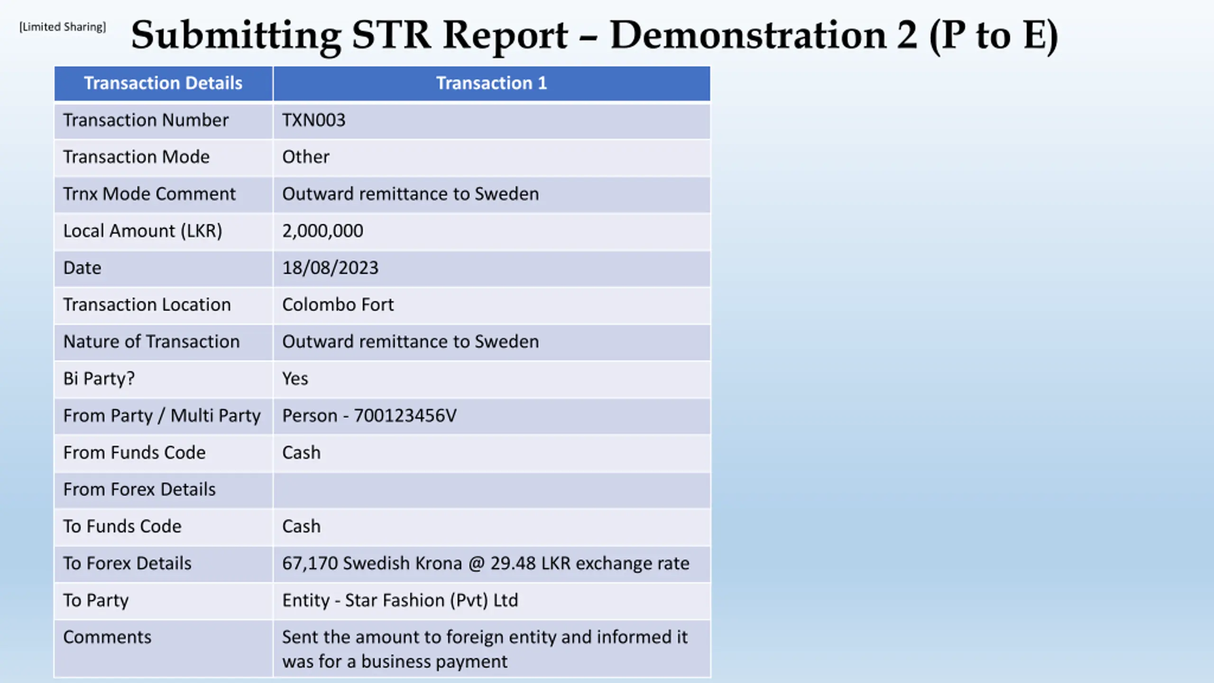1214x683 pixels.
Task: Click the 'From Party / Multi Party' label
Action: click(162, 416)
